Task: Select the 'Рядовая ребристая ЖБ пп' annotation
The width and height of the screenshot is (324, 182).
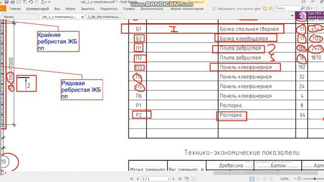Action: (82, 90)
